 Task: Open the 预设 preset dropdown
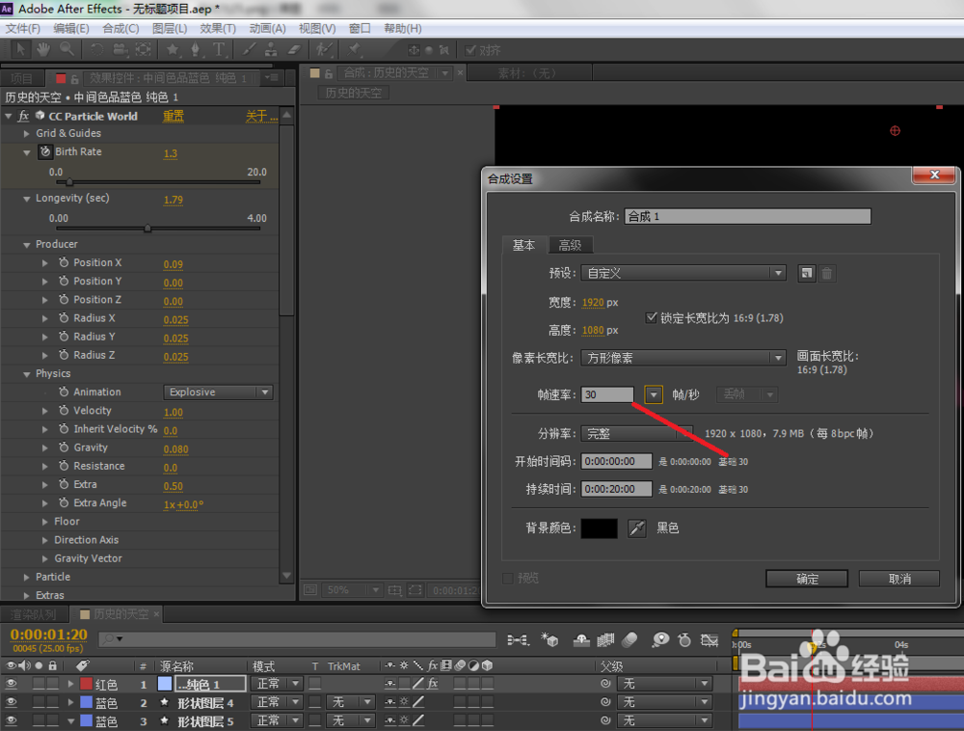click(777, 272)
